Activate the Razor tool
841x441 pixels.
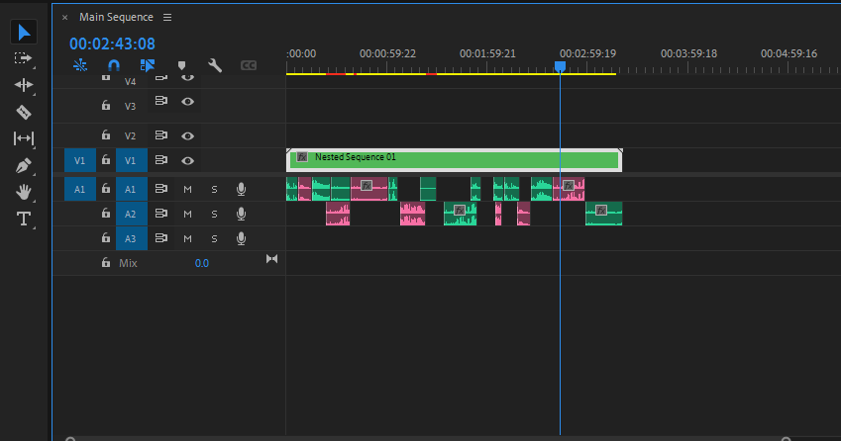click(24, 112)
